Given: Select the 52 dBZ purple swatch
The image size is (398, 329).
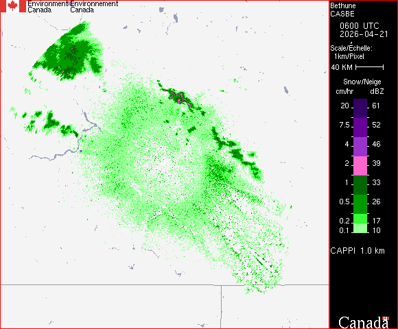Looking at the screenshot, I should 360,127.
